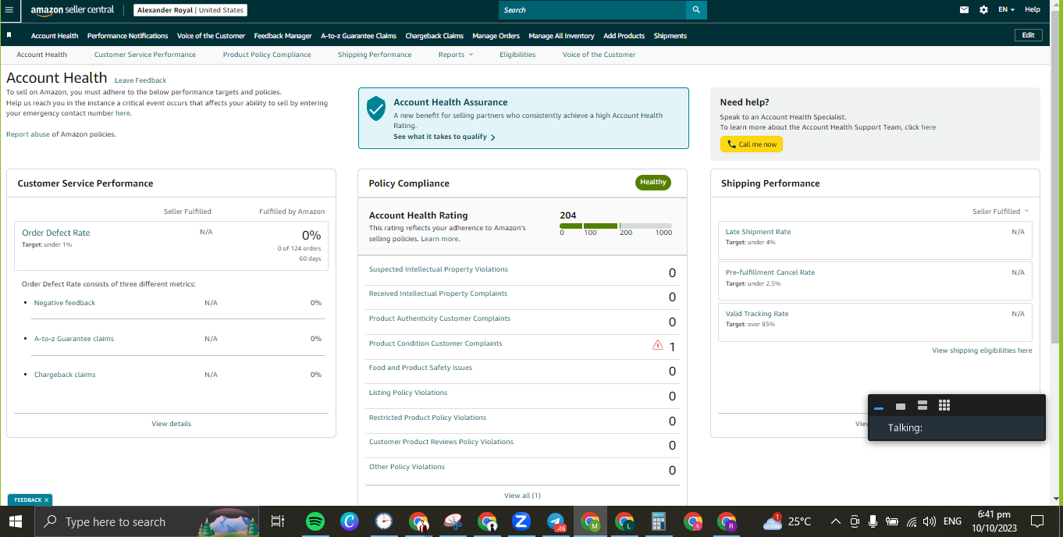1063x537 pixels.
Task: Show hidden system tray icons
Action: (x=835, y=521)
